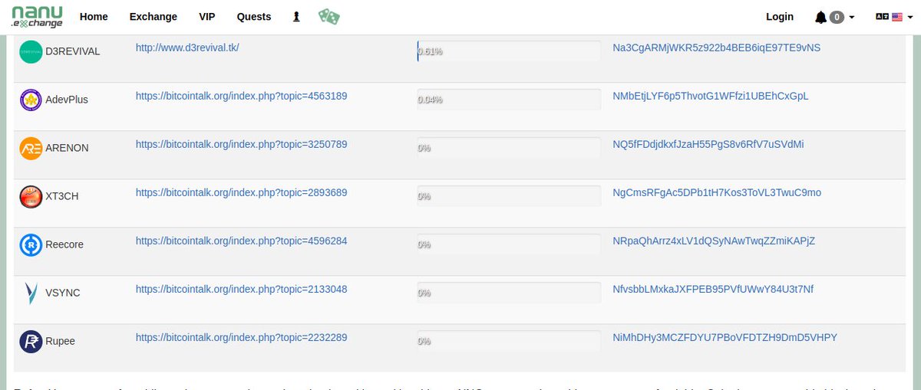This screenshot has width=921, height=390.
Task: Open the Quests menu item
Action: point(254,17)
